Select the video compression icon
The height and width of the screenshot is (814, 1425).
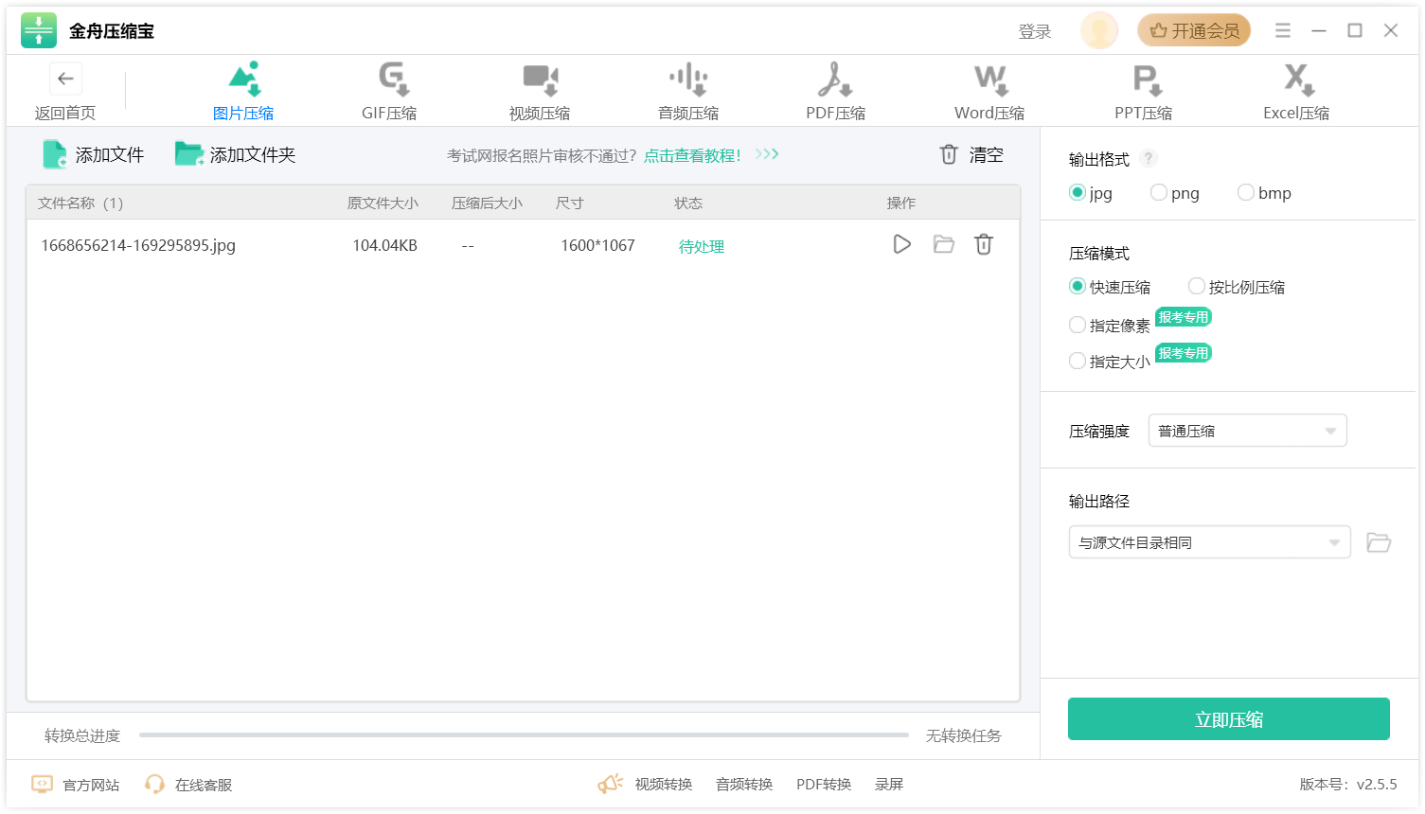coord(541,80)
